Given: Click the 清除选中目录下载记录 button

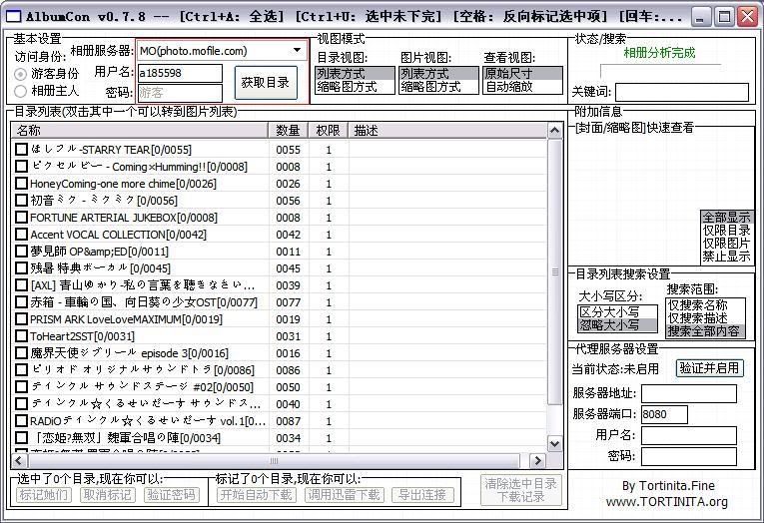Looking at the screenshot, I should click(521, 490).
